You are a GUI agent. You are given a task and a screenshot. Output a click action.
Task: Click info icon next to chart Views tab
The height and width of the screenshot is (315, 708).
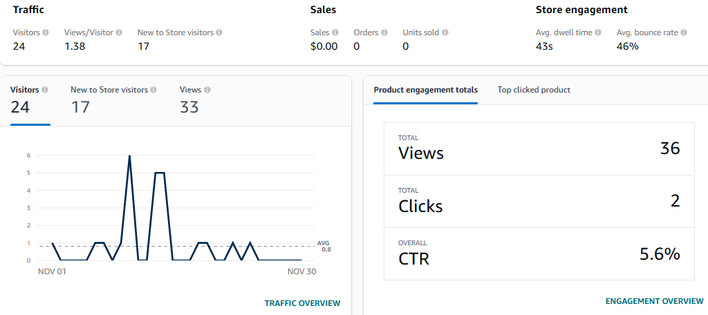(x=207, y=90)
